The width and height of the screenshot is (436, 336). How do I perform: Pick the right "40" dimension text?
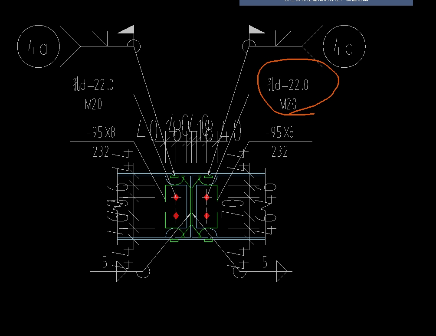[230, 131]
